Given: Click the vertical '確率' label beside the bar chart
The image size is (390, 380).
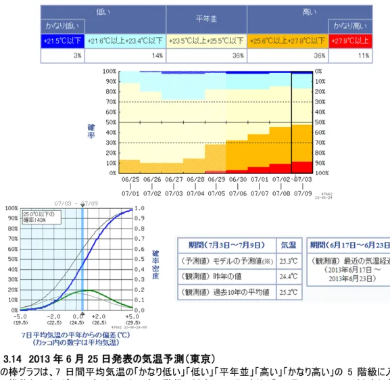Looking at the screenshot, I should [x=91, y=131].
